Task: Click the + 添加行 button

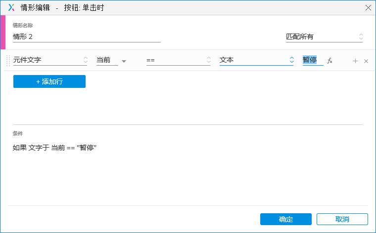Action: tap(49, 81)
